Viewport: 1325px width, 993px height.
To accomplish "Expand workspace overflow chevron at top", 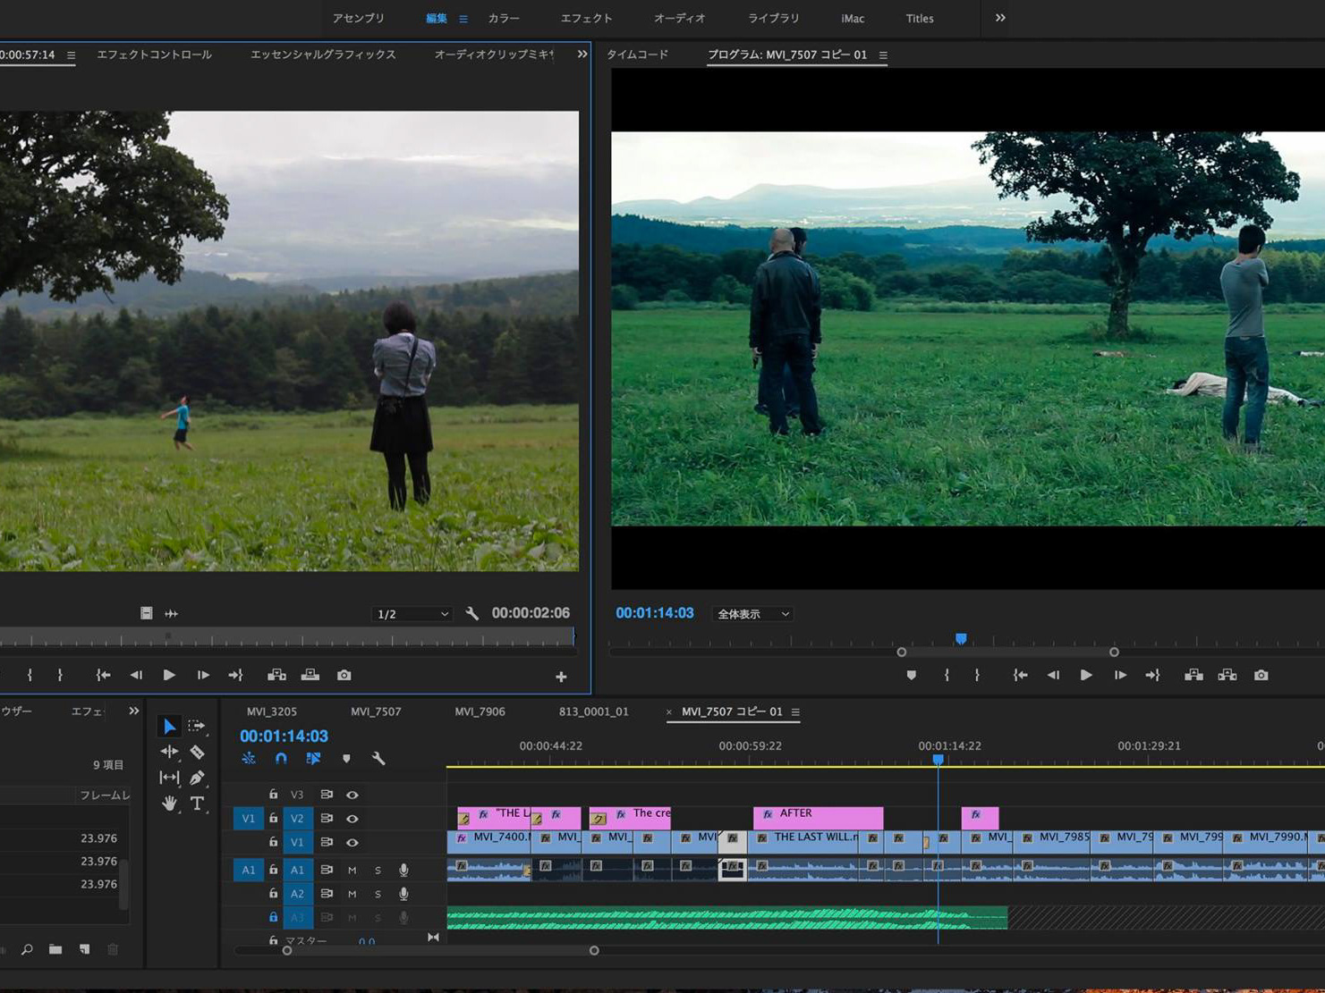I will pos(1000,18).
